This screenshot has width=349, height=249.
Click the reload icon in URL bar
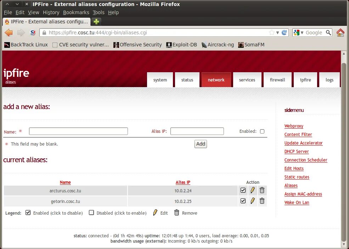[x=284, y=33]
